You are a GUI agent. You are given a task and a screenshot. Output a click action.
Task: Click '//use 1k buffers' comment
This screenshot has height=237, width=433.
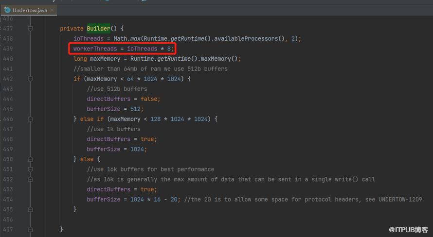(x=113, y=129)
